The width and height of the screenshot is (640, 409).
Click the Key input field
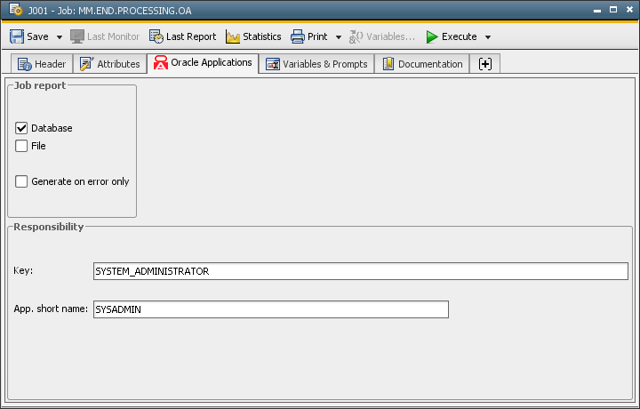tap(360, 271)
